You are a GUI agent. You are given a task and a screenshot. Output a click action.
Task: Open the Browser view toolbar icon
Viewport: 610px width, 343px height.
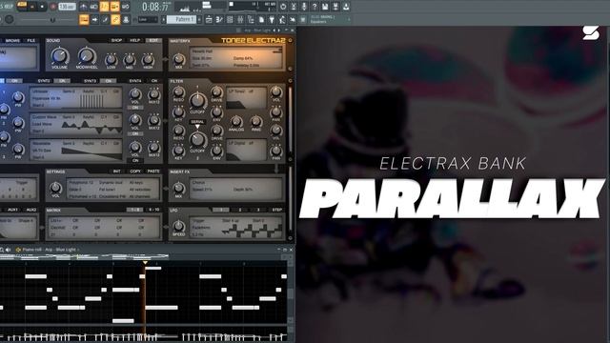point(251,19)
